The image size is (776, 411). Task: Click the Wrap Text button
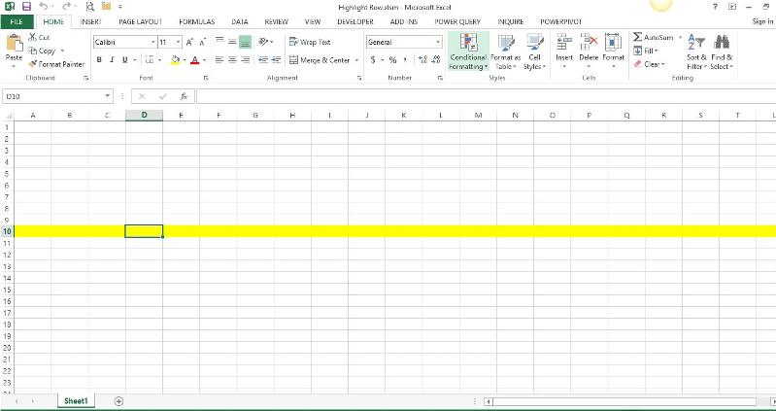pos(310,42)
